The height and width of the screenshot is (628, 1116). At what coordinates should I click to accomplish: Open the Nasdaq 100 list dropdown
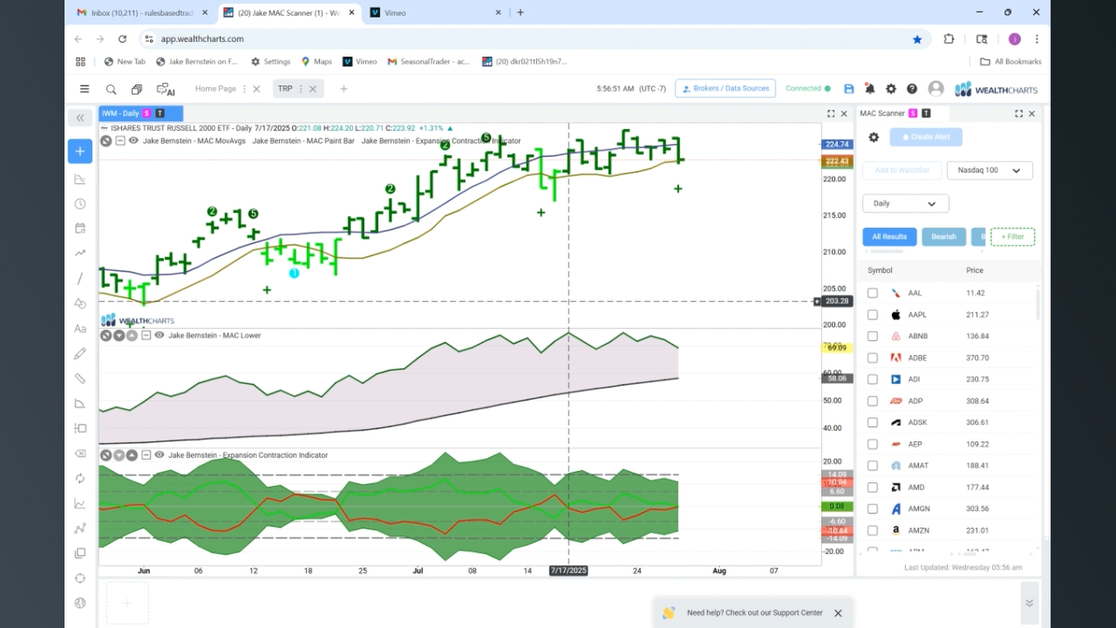pos(989,170)
